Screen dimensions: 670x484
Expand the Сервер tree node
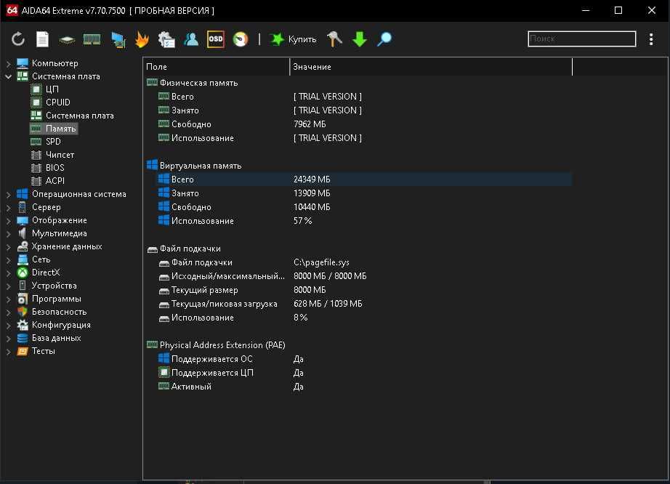(x=8, y=208)
